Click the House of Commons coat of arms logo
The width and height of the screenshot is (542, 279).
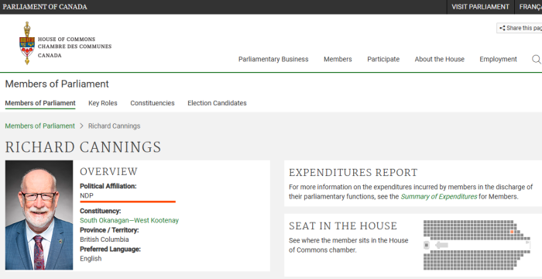[27, 43]
